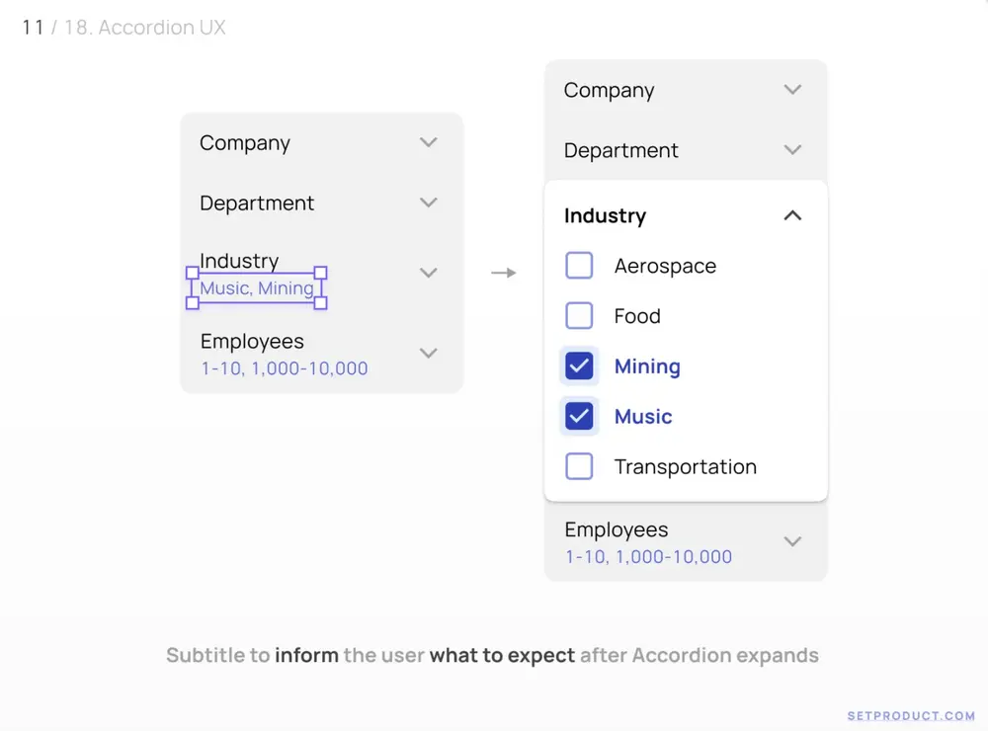Expand Employees chevron in left accordion

pos(428,353)
